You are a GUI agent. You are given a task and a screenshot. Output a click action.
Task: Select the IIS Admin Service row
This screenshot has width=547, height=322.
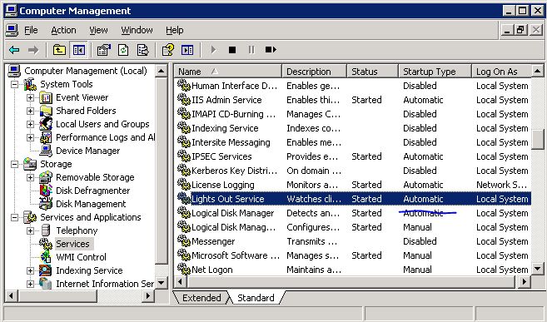[353, 100]
